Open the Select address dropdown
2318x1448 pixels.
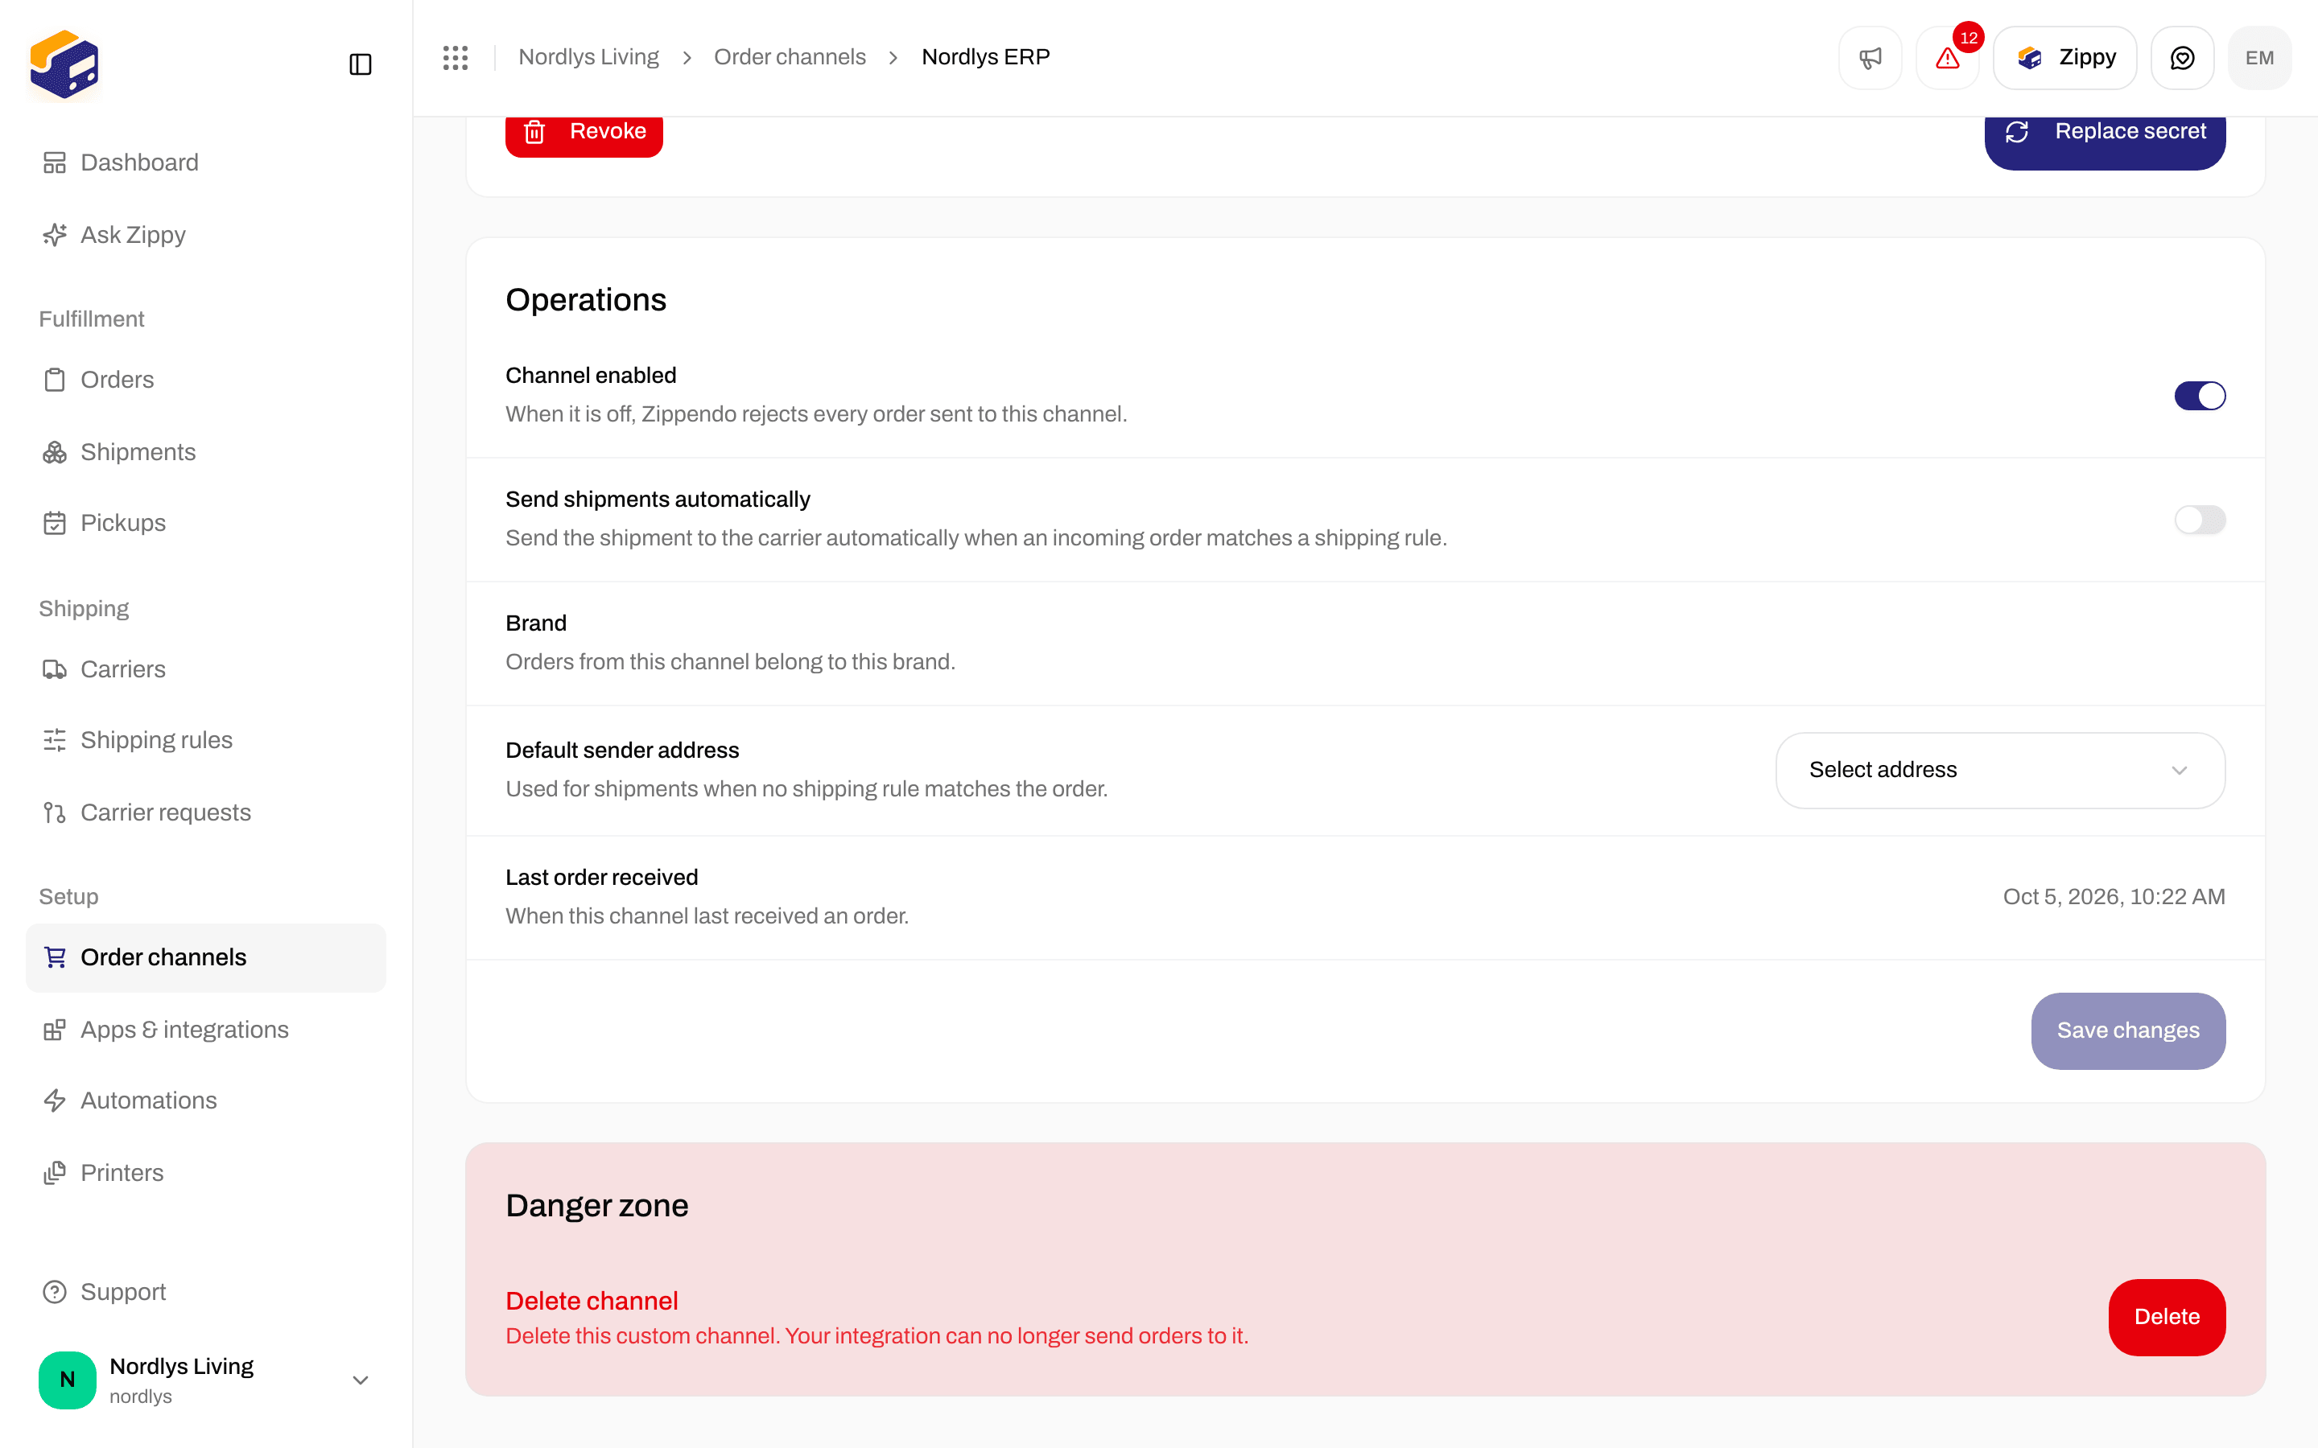coord(2000,770)
